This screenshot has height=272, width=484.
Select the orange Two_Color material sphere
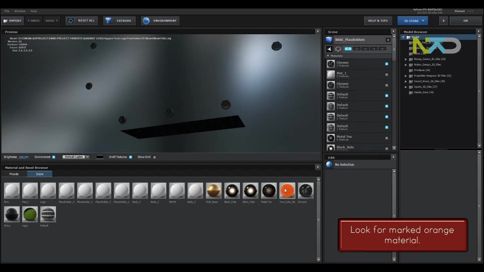pos(287,190)
